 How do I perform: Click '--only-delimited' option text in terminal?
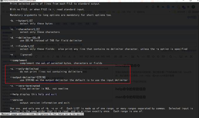(27, 69)
